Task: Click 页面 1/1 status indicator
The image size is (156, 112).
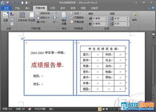Action: [x=7, y=109]
